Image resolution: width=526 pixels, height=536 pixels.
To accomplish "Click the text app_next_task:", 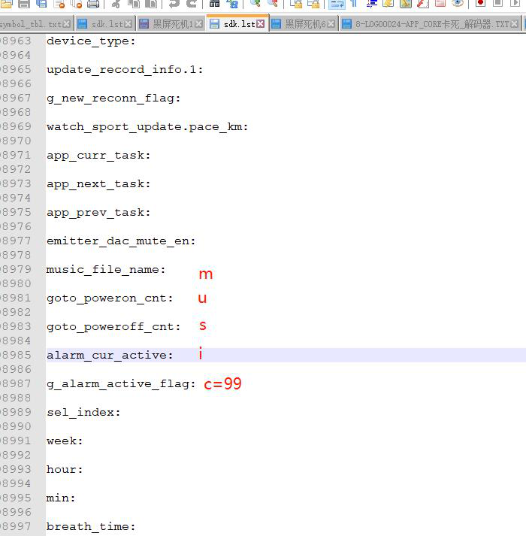I will (98, 184).
